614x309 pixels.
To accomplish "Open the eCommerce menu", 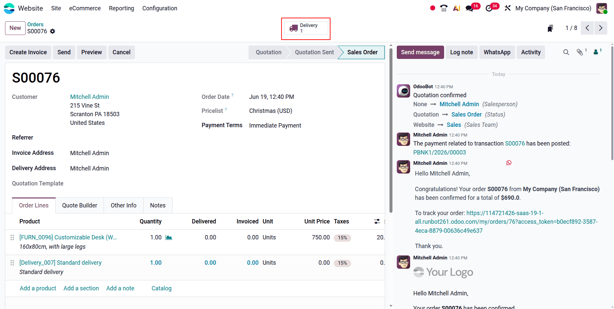I will click(x=85, y=8).
